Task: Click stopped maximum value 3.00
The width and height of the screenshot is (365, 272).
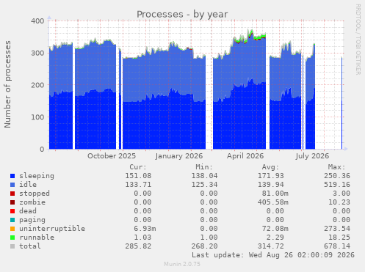Action: (341, 194)
